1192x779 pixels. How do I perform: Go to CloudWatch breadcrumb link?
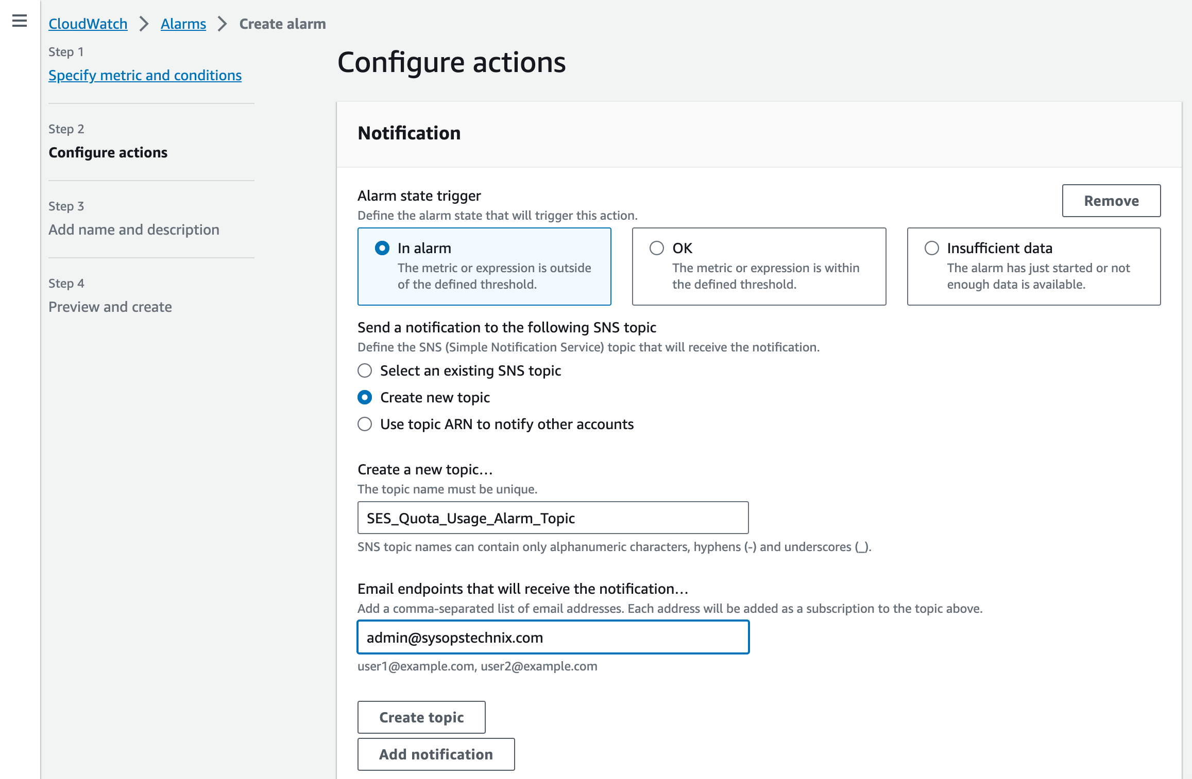coord(88,24)
